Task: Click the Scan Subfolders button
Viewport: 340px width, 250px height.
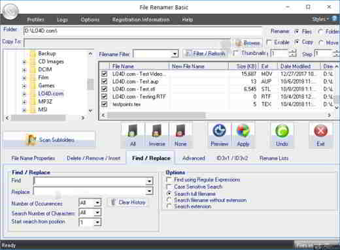Action: pyautogui.click(x=50, y=140)
